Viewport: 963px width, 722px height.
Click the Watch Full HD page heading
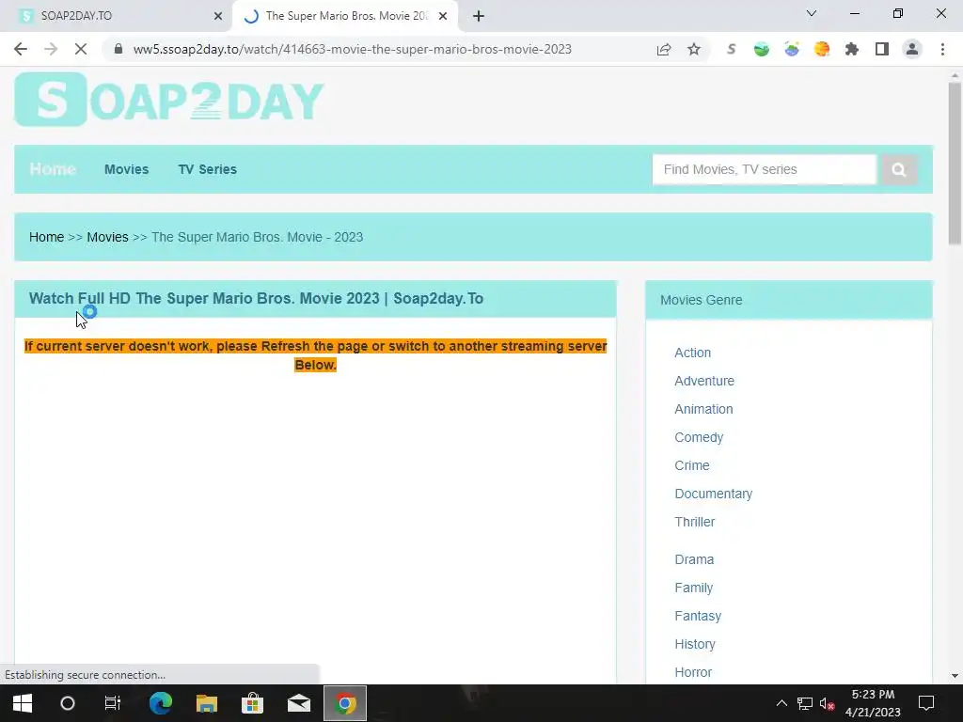click(x=256, y=298)
